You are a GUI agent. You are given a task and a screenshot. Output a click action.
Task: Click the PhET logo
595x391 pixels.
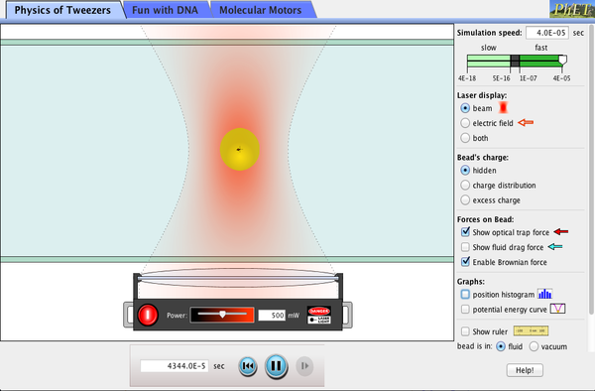pos(572,9)
